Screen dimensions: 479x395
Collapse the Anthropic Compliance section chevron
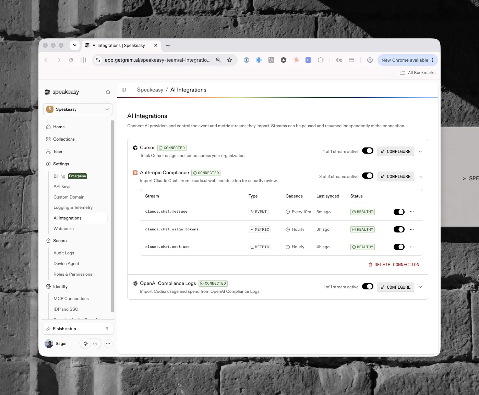[420, 177]
